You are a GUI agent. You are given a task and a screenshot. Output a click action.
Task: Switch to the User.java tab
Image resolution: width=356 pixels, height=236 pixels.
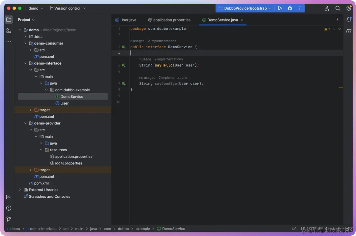pos(126,20)
